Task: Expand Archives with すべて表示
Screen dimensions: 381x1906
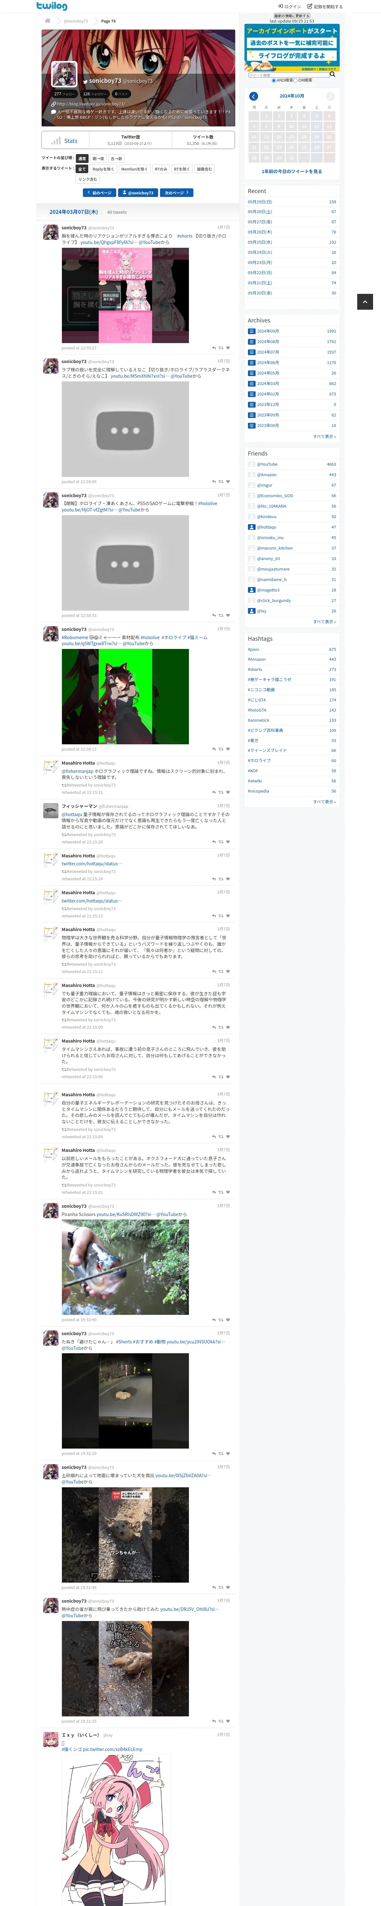Action: coord(324,436)
